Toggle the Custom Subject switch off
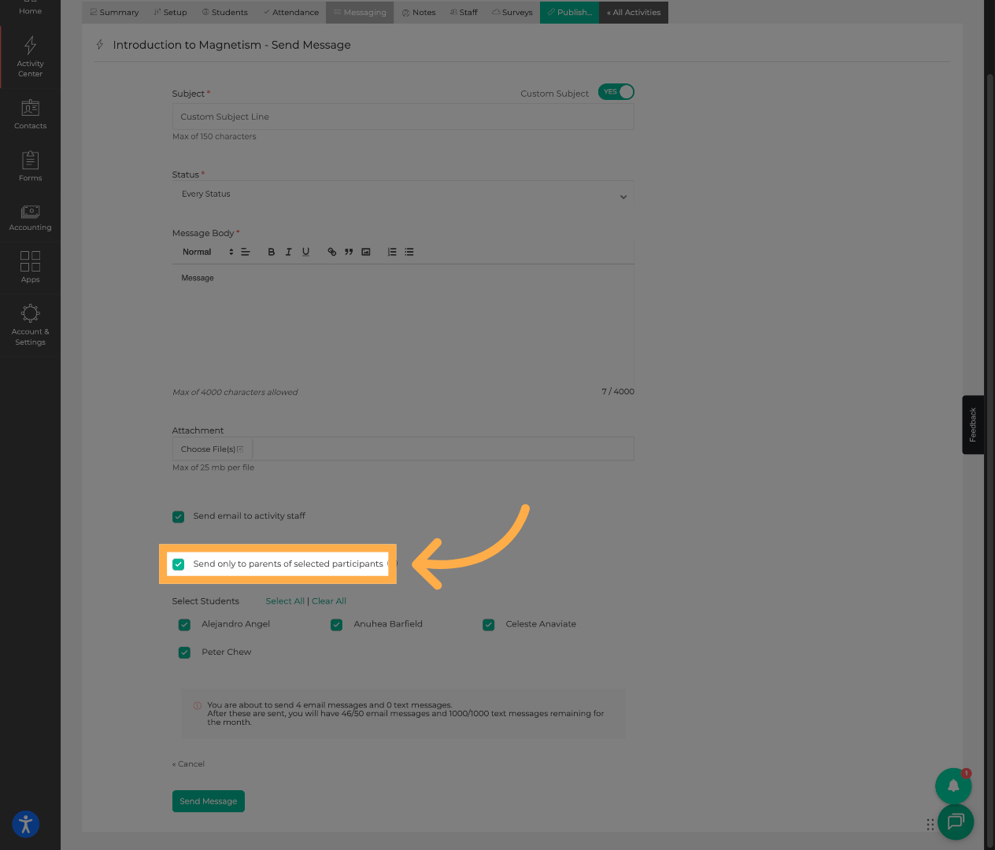Image resolution: width=995 pixels, height=850 pixels. (616, 91)
